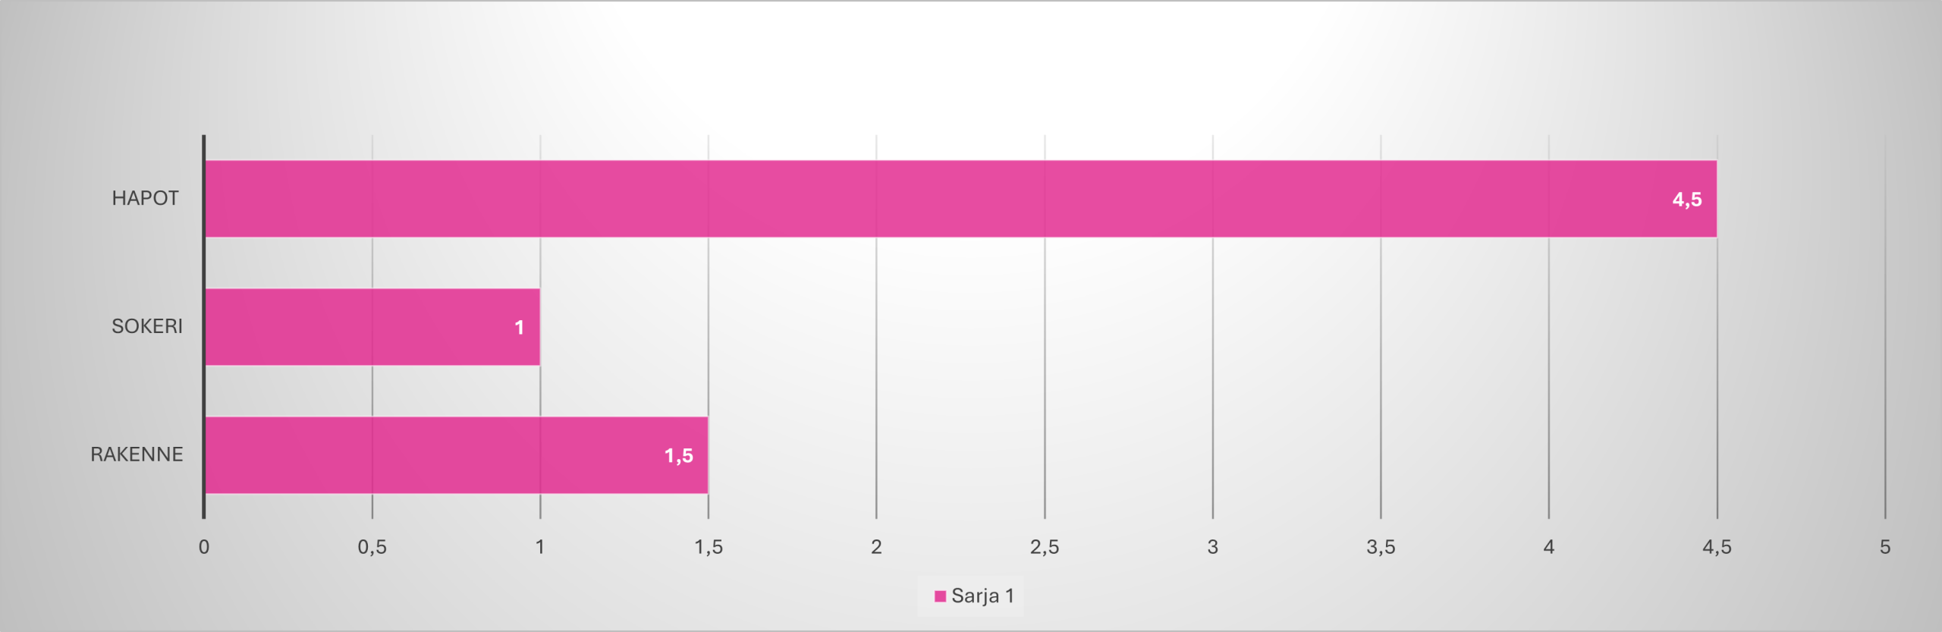Click the 2,5 tick label on the horizontal axis

pyautogui.click(x=1045, y=547)
